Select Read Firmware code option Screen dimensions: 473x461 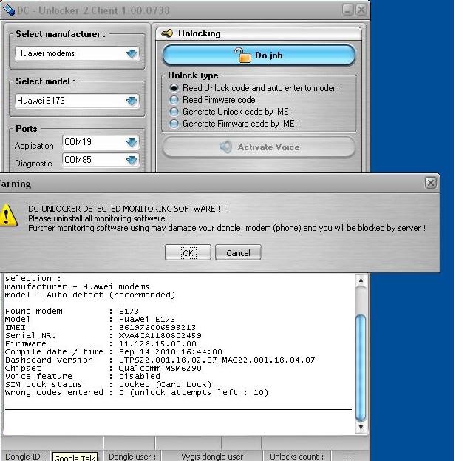174,100
